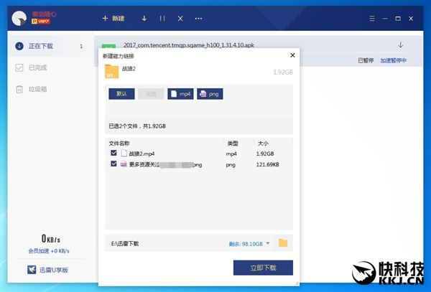
Task: Select 战狼2.mp4 file name
Action: click(142, 154)
